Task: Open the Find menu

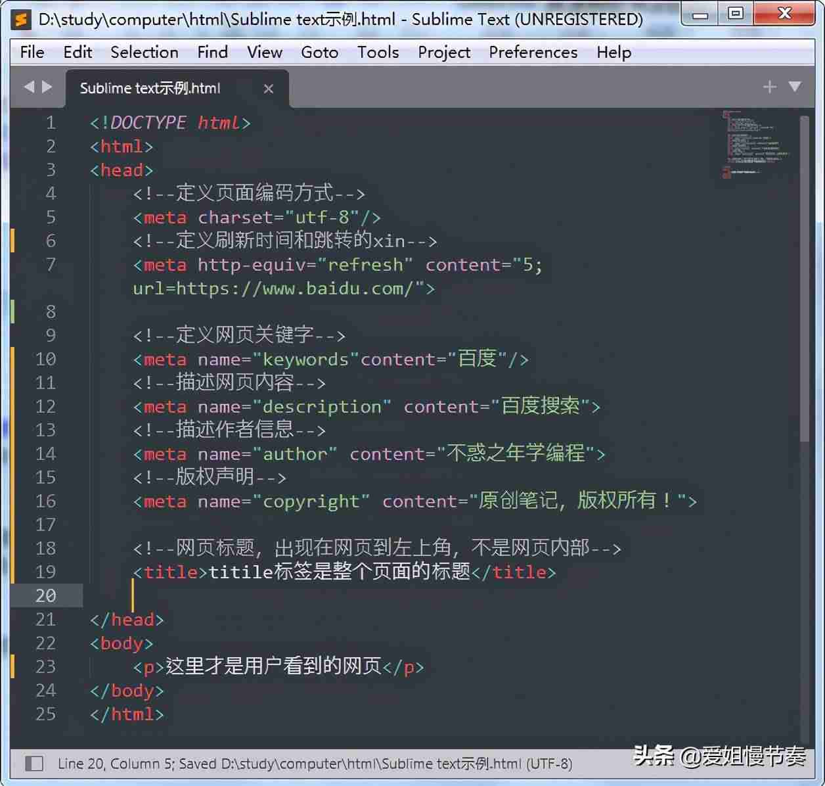Action: coord(212,53)
